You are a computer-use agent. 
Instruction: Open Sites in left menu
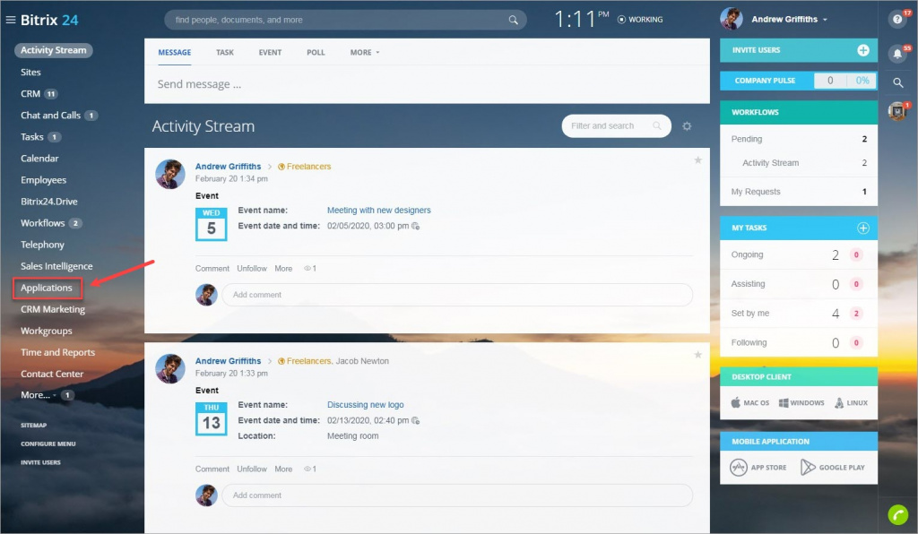[x=30, y=72]
